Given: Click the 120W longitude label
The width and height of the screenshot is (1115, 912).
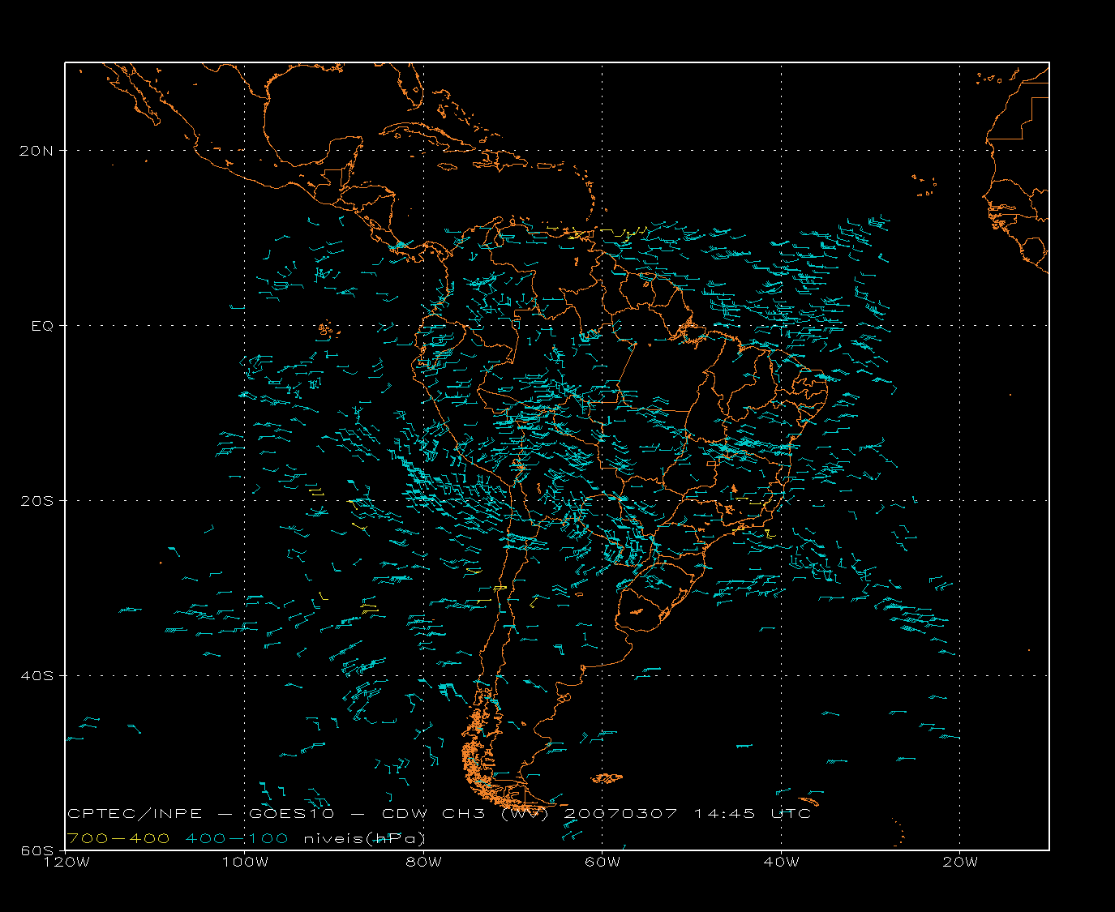Looking at the screenshot, I should (66, 862).
